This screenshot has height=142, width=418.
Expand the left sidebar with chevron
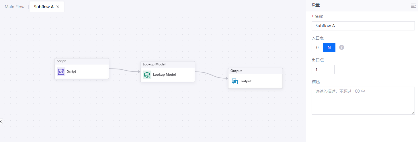click(1, 122)
